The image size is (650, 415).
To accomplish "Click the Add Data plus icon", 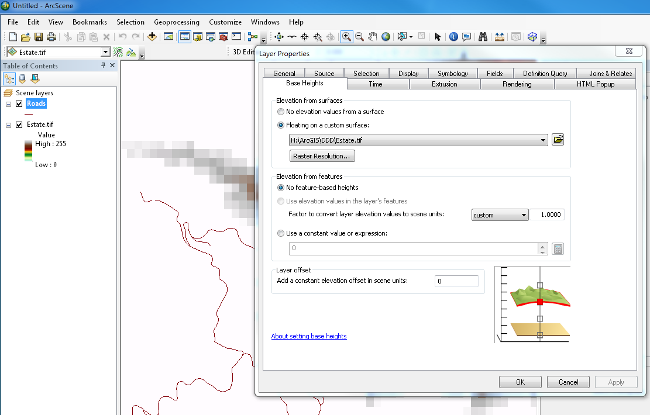I will click(152, 37).
